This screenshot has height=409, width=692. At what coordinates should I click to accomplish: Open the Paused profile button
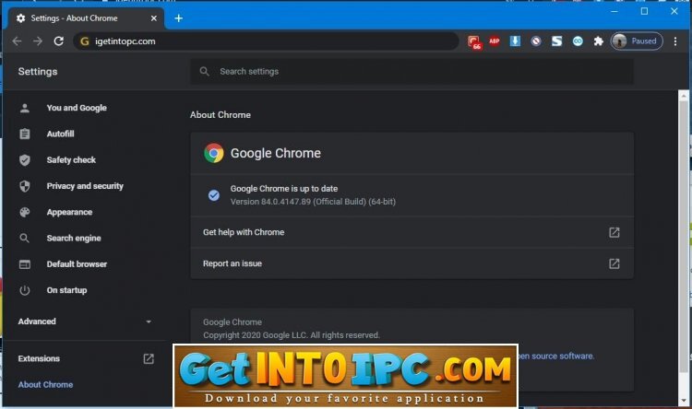[x=637, y=41]
